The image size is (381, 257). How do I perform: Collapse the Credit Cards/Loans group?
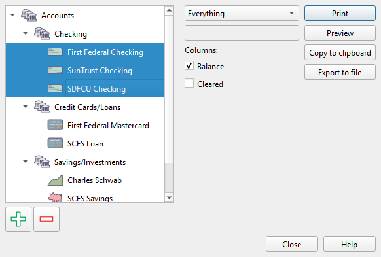26,107
